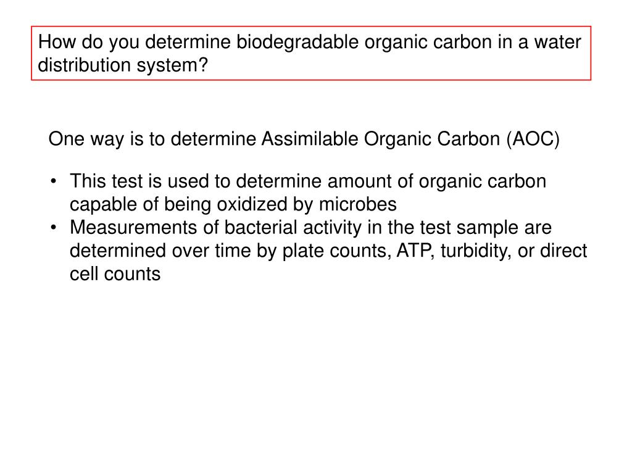Click 'capable of being oxidized by microbes'
Image resolution: width=632 pixels, height=474 pixels.
tap(233, 204)
